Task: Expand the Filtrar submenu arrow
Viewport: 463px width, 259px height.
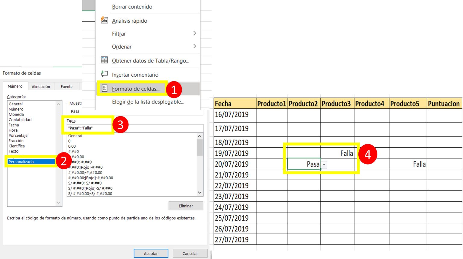Action: 195,34
